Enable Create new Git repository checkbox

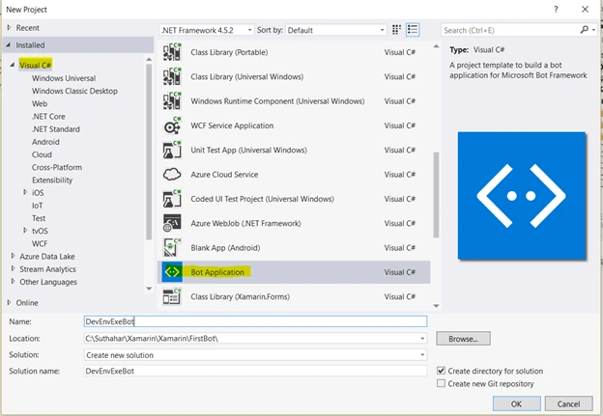[x=441, y=383]
